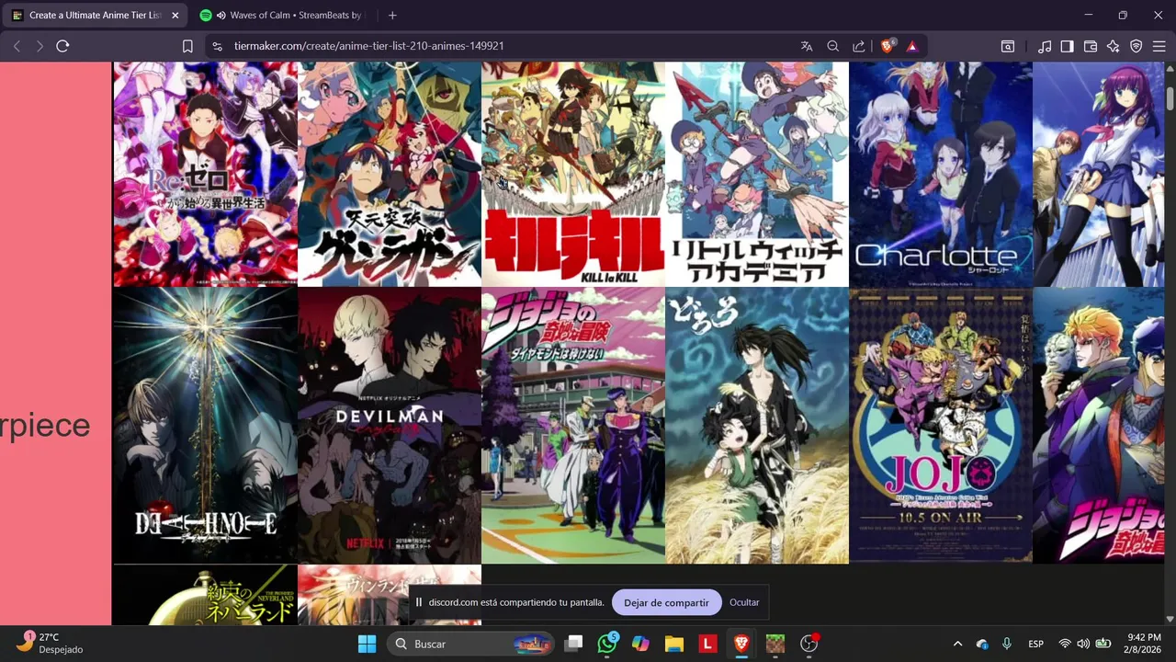Open the weather widget showing 27°C Despejado
The height and width of the screenshot is (662, 1176).
(51, 643)
